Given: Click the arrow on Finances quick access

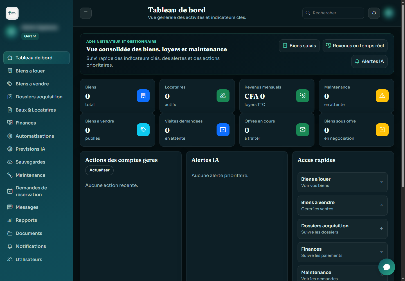Looking at the screenshot, I should [x=381, y=252].
